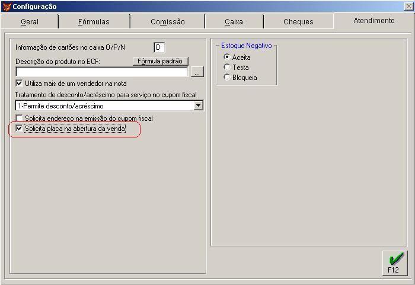Viewport: 415px width, 285px height.
Task: Click 'Informação de cartões no caixa O/P/N' label
Action: click(x=70, y=47)
